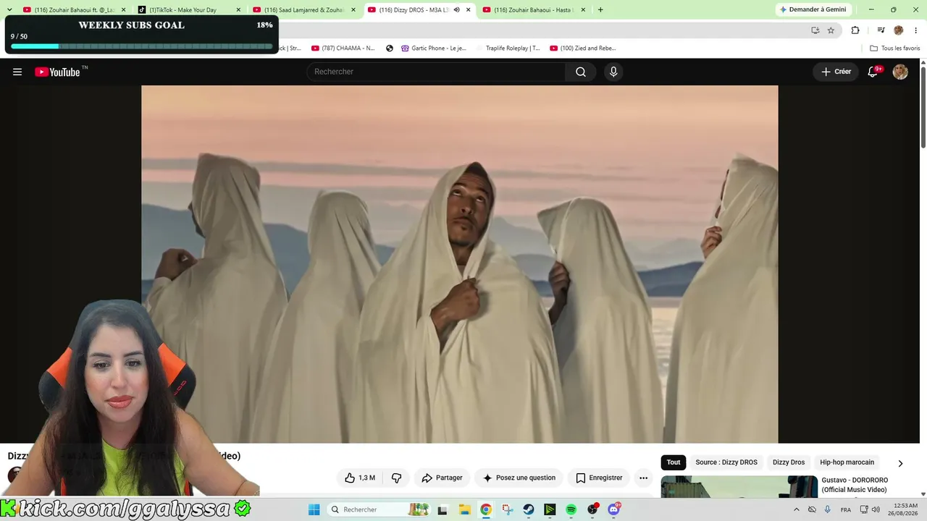This screenshot has height=521, width=927.
Task: Launch Steam from the taskbar
Action: 529,509
